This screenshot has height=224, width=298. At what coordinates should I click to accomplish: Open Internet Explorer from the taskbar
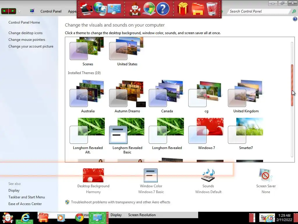(x=25, y=218)
